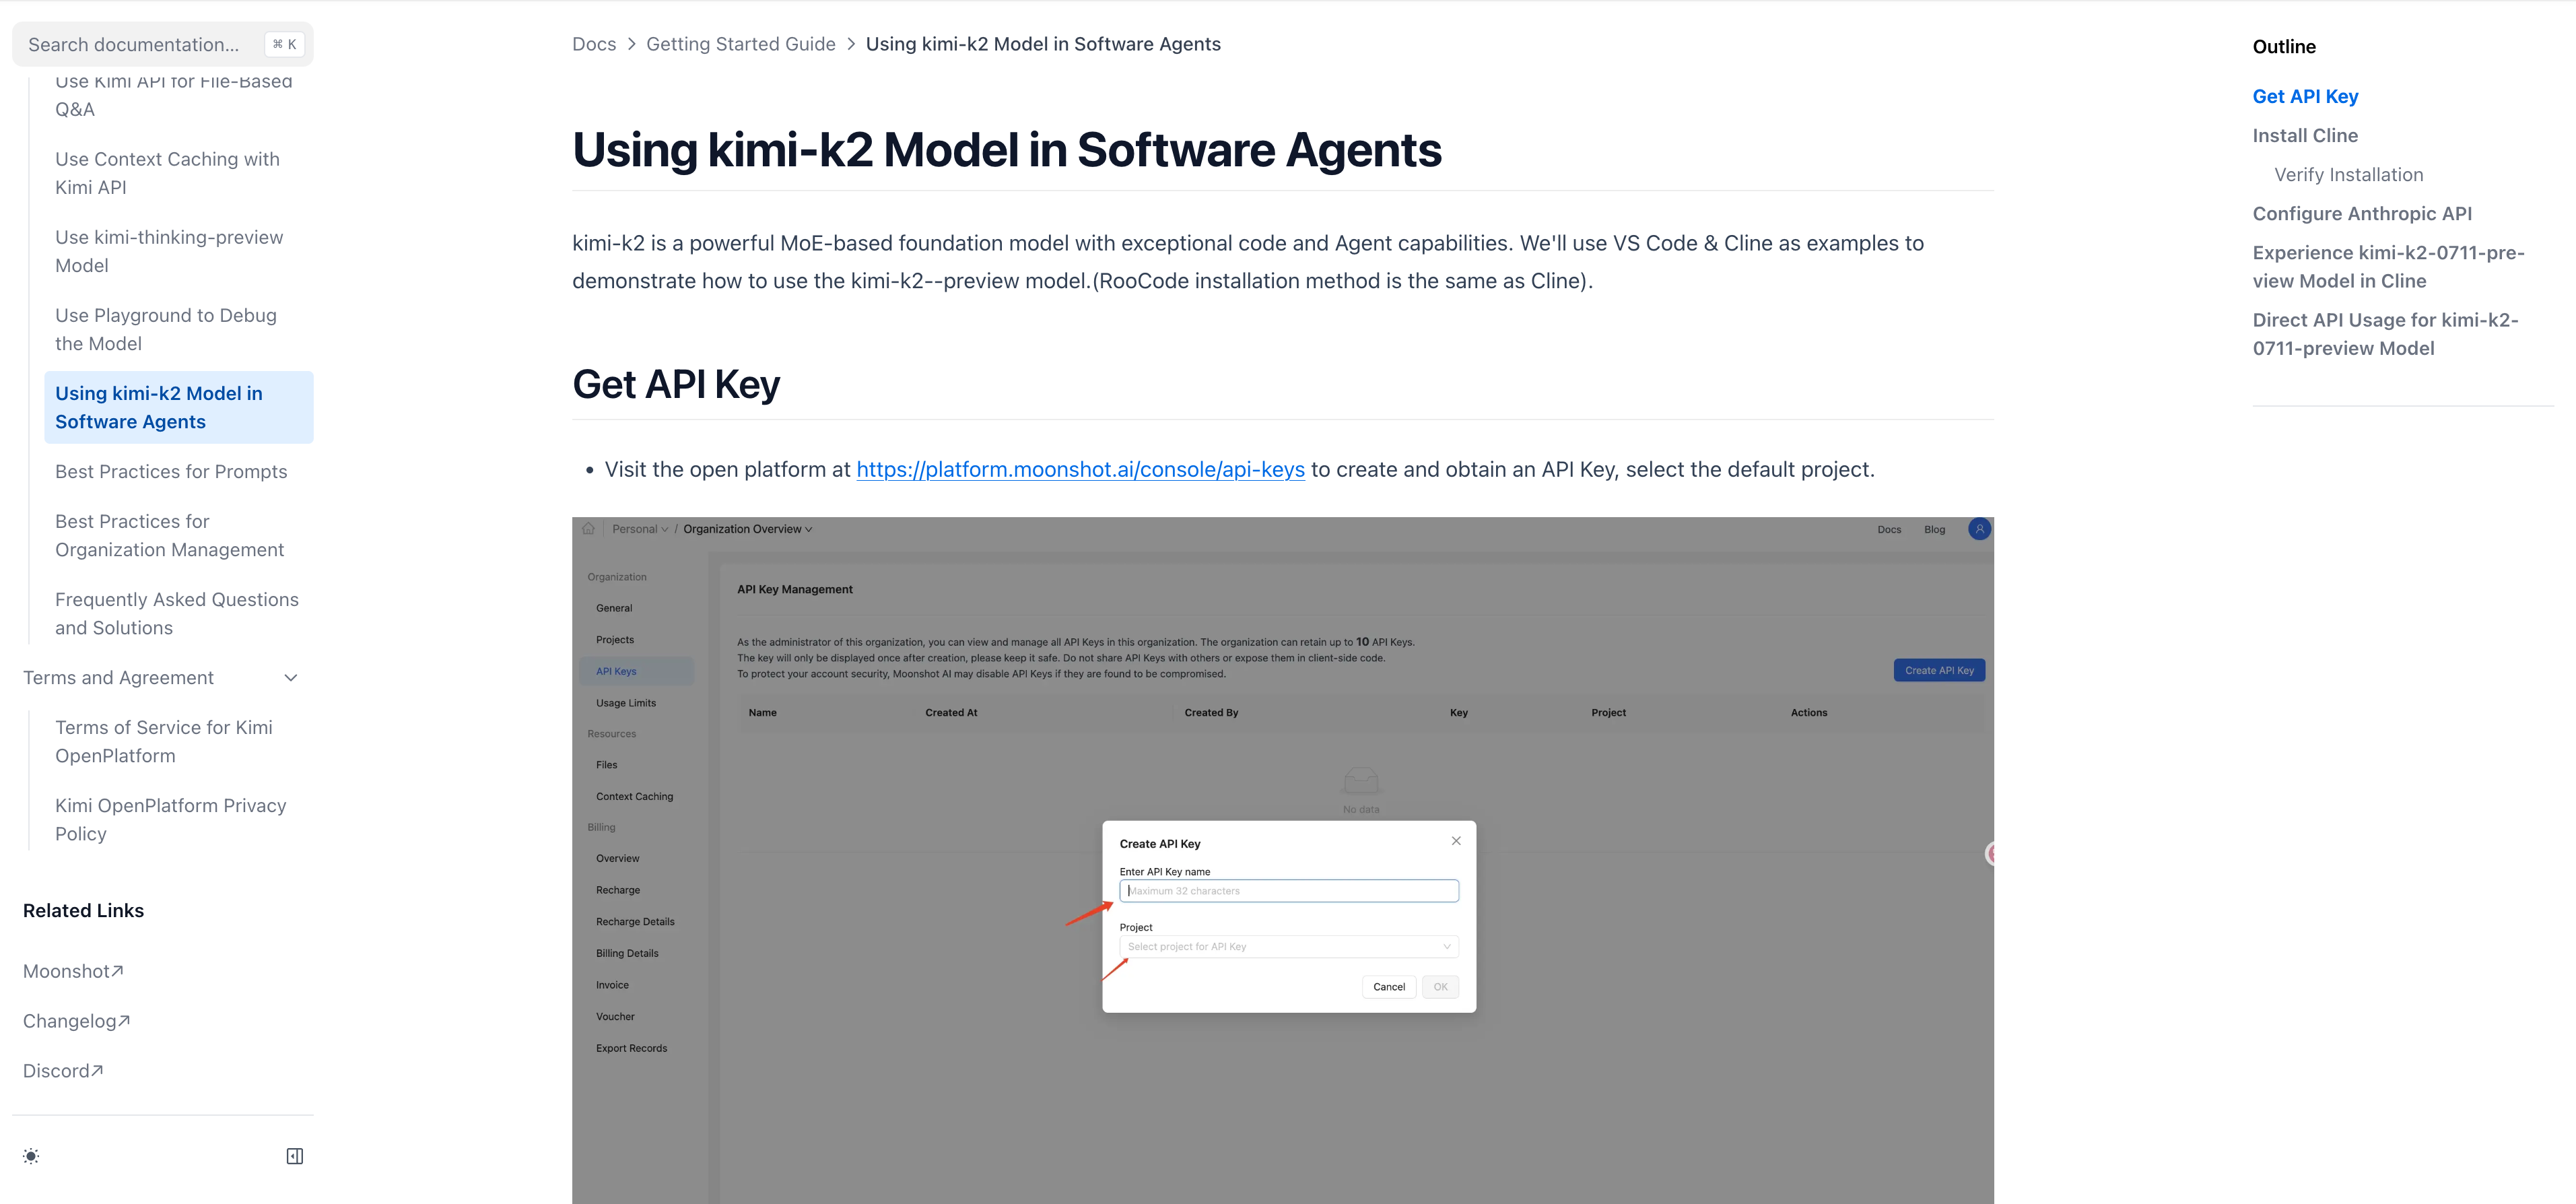Jump to Verify Installation in Outline
The height and width of the screenshot is (1204, 2576).
click(x=2348, y=174)
